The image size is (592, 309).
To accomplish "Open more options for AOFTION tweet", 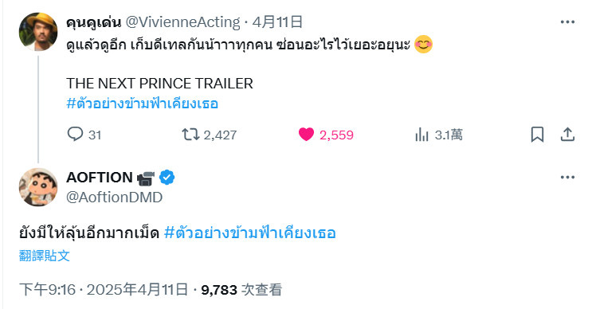I will [567, 178].
